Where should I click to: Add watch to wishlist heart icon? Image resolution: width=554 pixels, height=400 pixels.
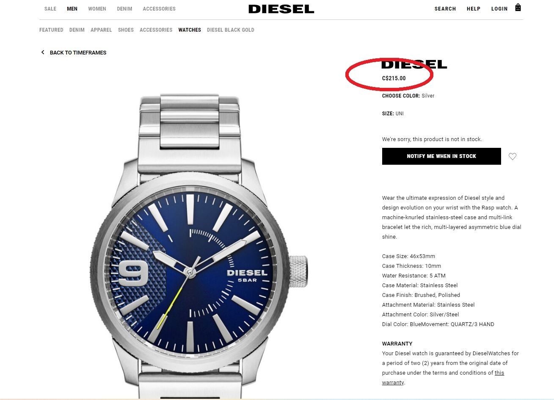(x=513, y=156)
